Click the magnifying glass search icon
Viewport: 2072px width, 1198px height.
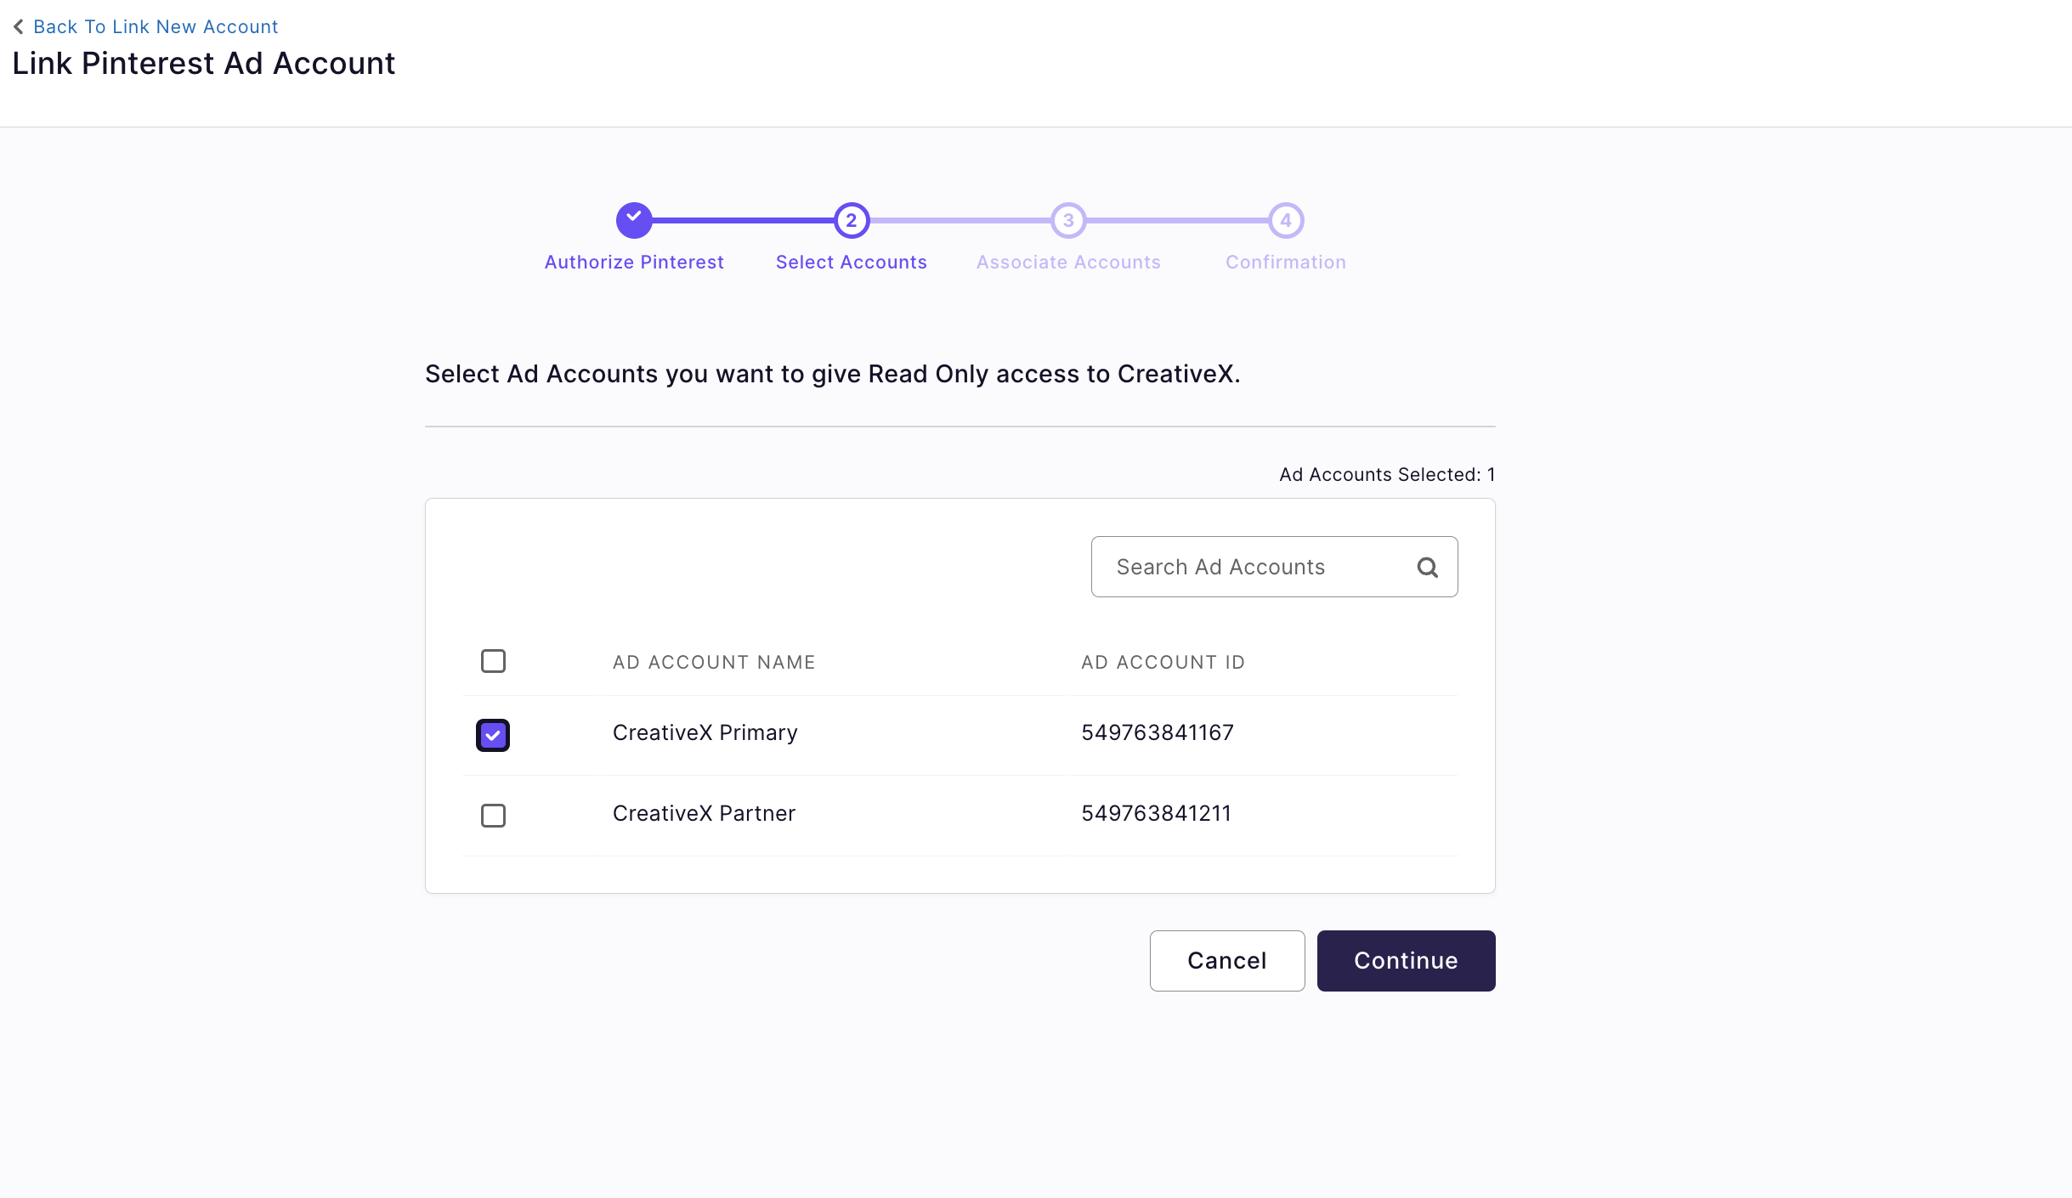click(1428, 567)
